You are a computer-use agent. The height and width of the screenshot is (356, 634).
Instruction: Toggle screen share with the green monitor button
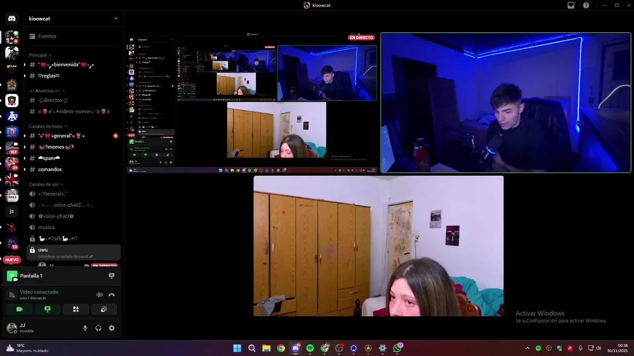pyautogui.click(x=48, y=309)
